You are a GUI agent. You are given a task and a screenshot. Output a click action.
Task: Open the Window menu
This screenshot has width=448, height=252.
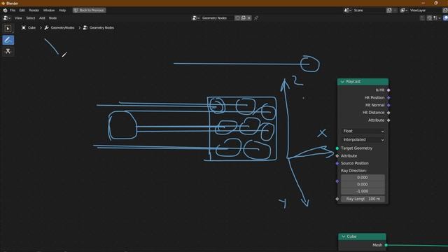(49, 10)
